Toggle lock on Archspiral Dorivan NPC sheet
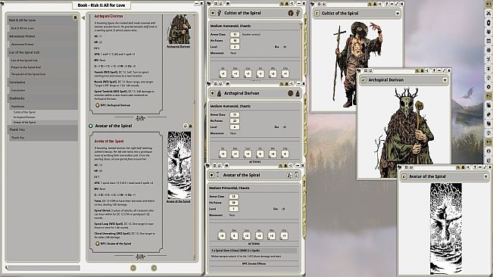 [x=286, y=83]
